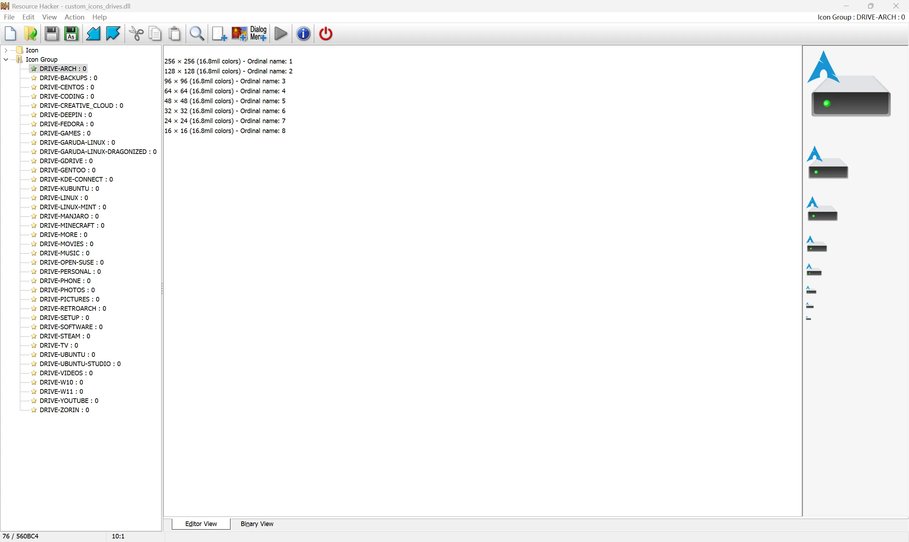Click the Find magnifying glass icon
The height and width of the screenshot is (542, 909).
pos(197,34)
